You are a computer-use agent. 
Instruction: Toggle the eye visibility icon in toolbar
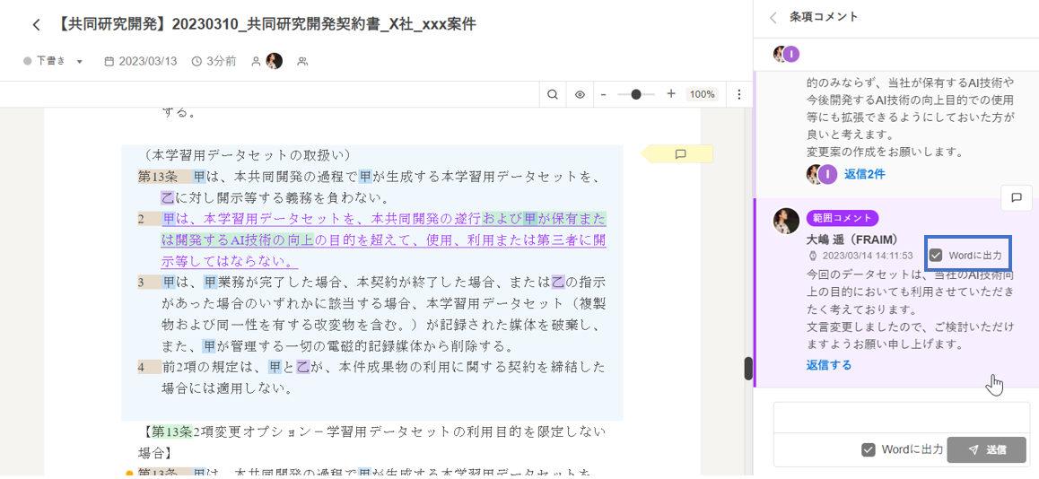coord(580,94)
